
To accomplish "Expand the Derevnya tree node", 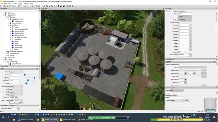I will tap(4, 13).
